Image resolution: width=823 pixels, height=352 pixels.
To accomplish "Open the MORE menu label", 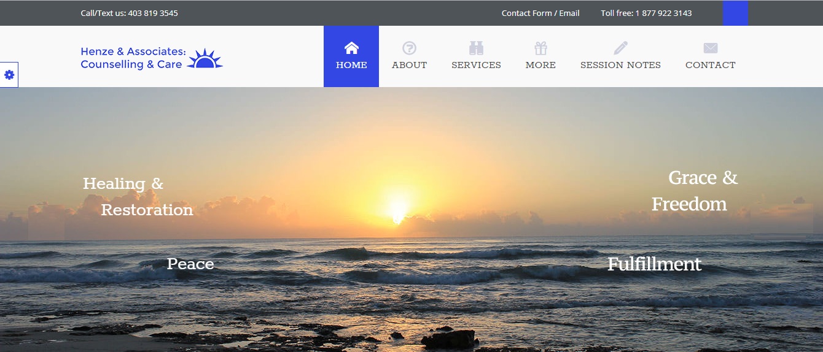I will click(x=540, y=65).
